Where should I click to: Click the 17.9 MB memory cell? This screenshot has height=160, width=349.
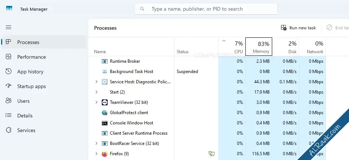coord(262,92)
